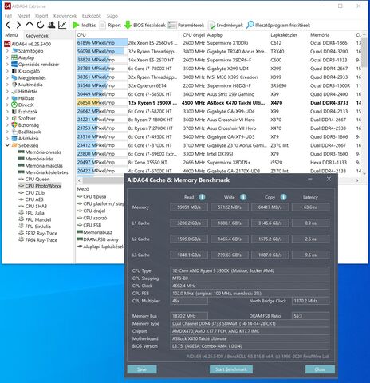Click Close button in benchmark dialog
The width and height of the screenshot is (370, 383).
pyautogui.click(x=320, y=369)
